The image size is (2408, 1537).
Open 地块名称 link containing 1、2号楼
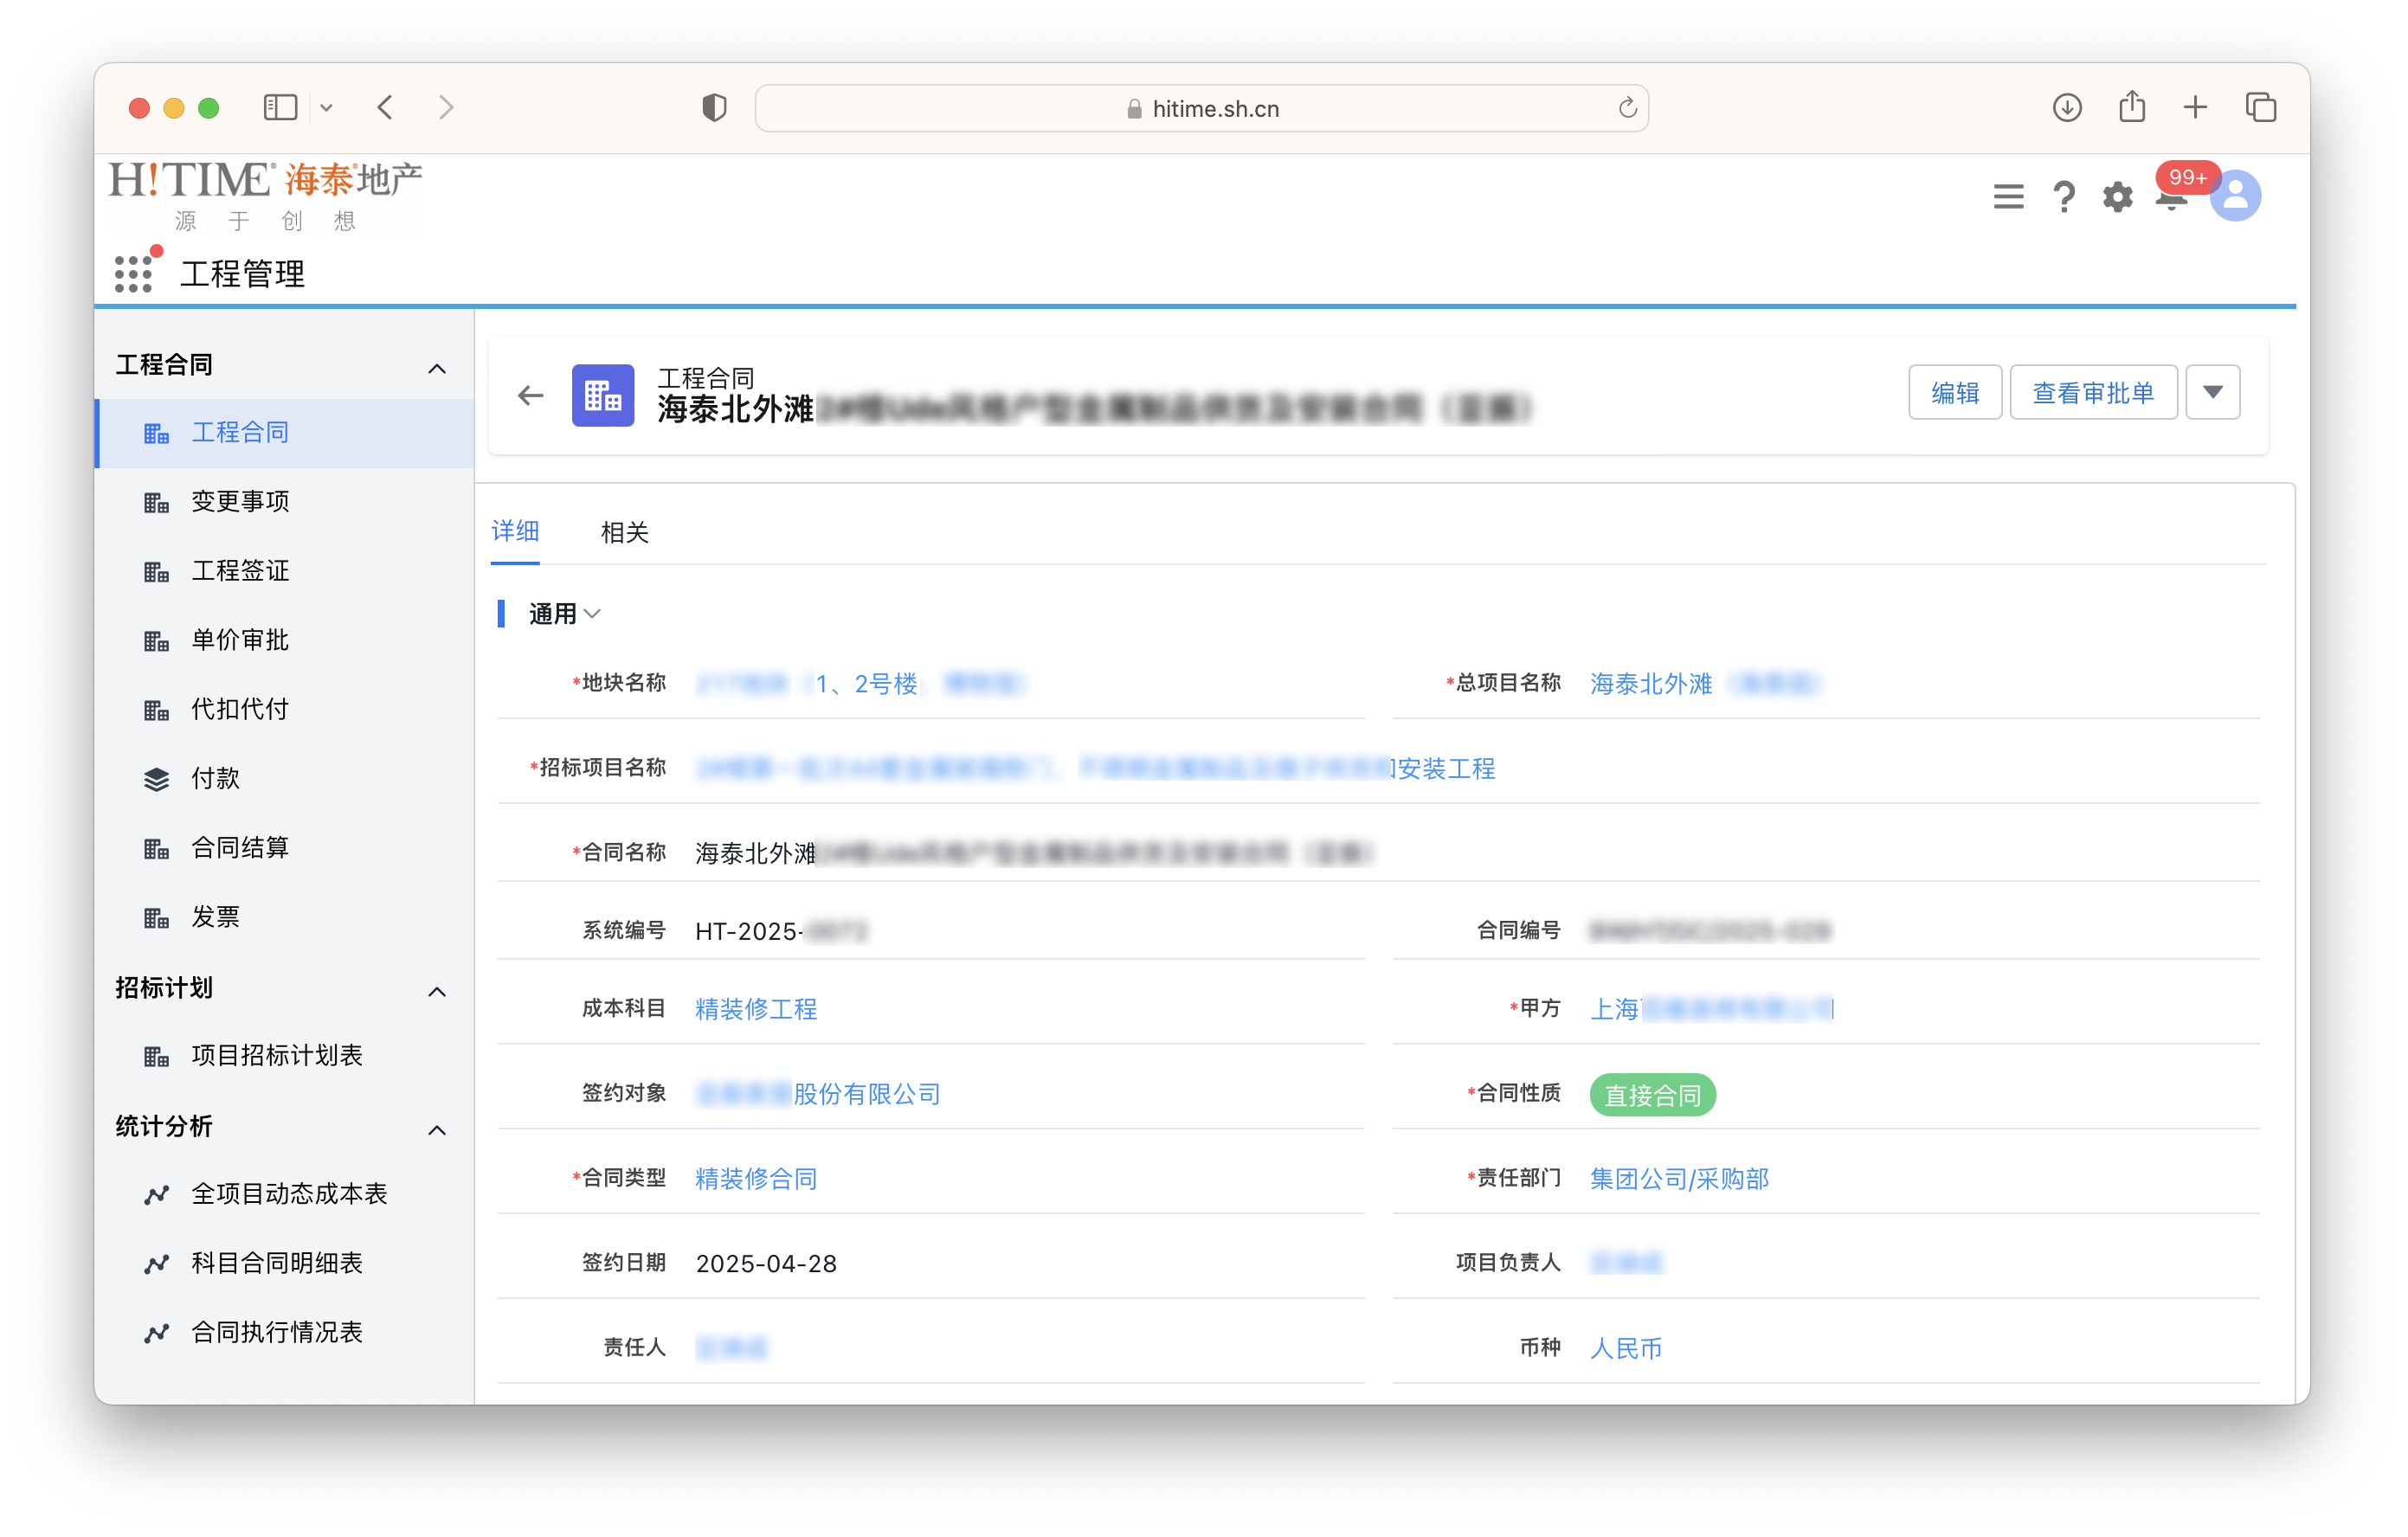[x=860, y=684]
